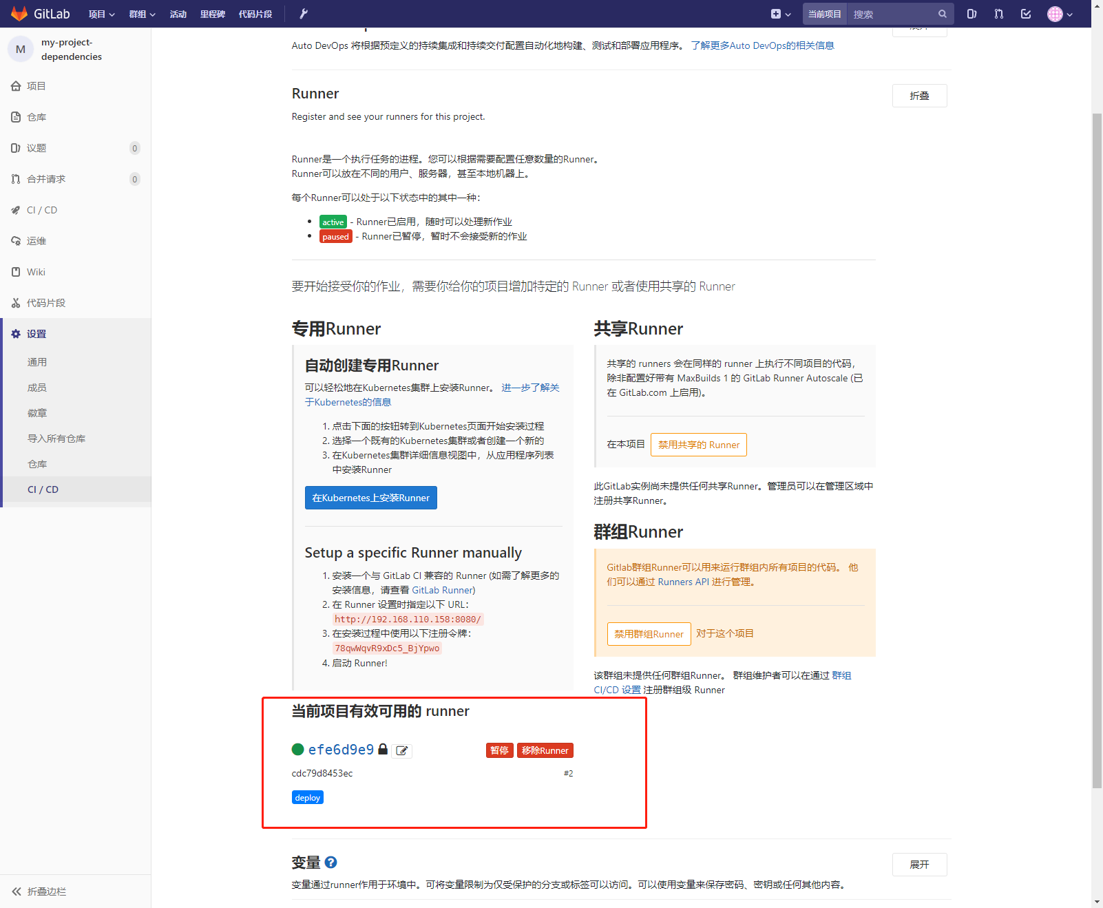Select 徽章 settings sub-item
This screenshot has width=1103, height=908.
(37, 413)
